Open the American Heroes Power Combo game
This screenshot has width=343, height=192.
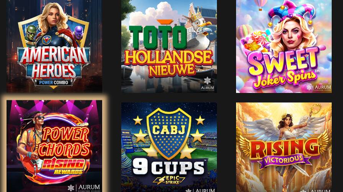54,46
